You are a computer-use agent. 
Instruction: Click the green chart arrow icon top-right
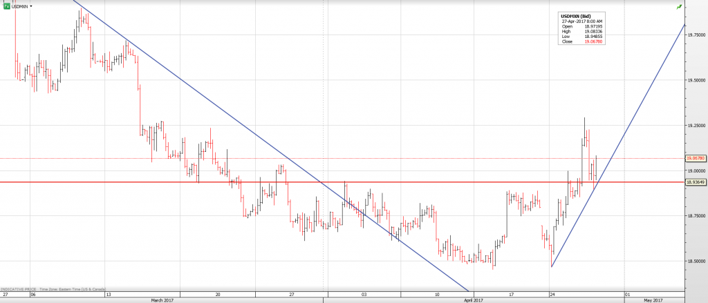pos(680,6)
